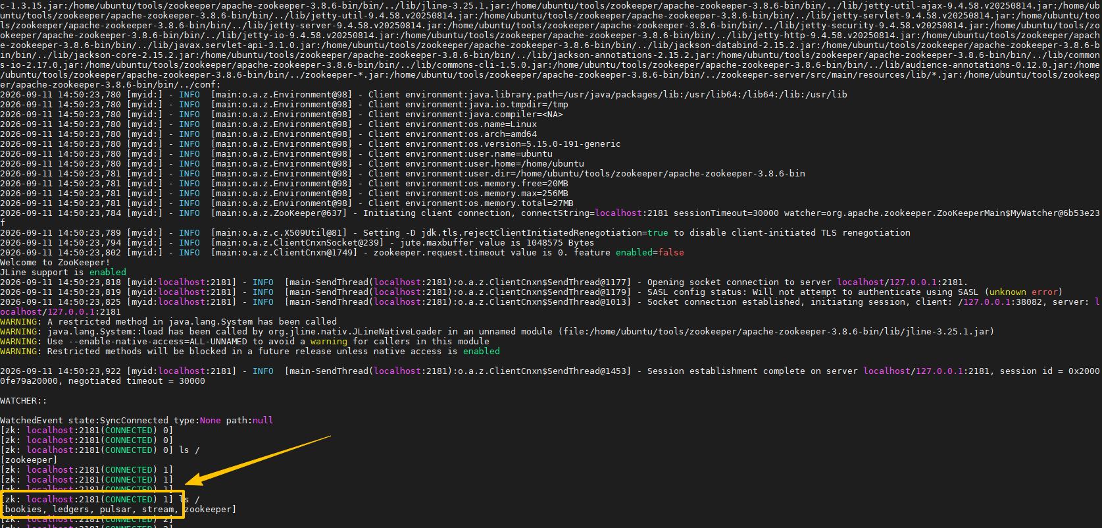
Task: Select the negotiated timeout = 30000 text
Action: [x=137, y=381]
